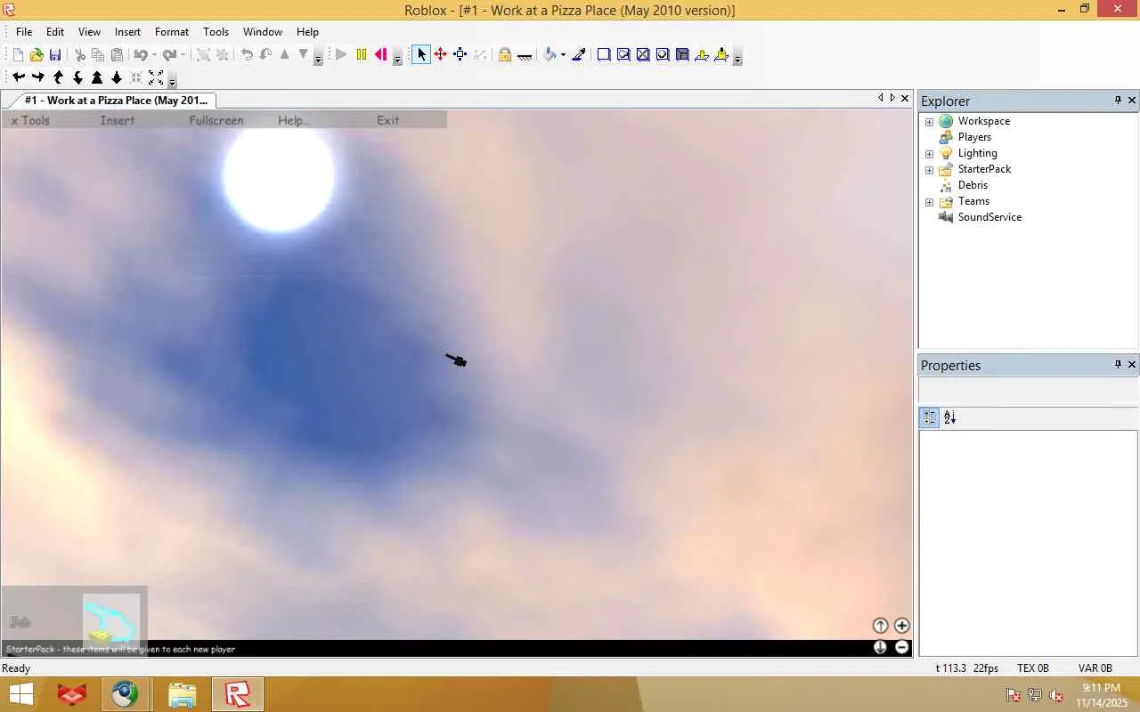Toggle the padlock Lock tool
The width and height of the screenshot is (1140, 712).
pyautogui.click(x=505, y=55)
